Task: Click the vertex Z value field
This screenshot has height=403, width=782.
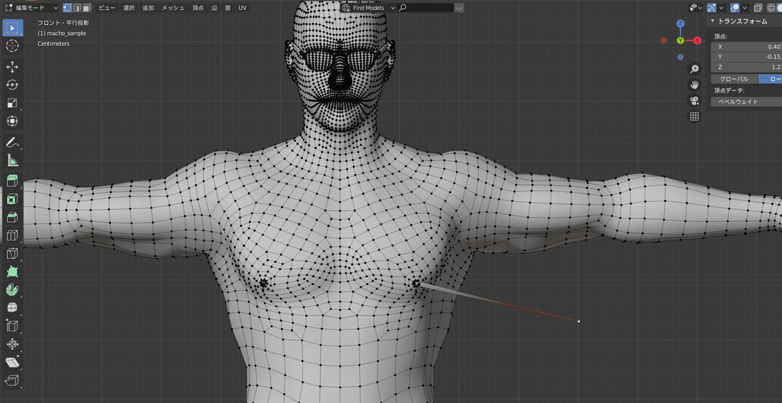Action: coord(746,67)
